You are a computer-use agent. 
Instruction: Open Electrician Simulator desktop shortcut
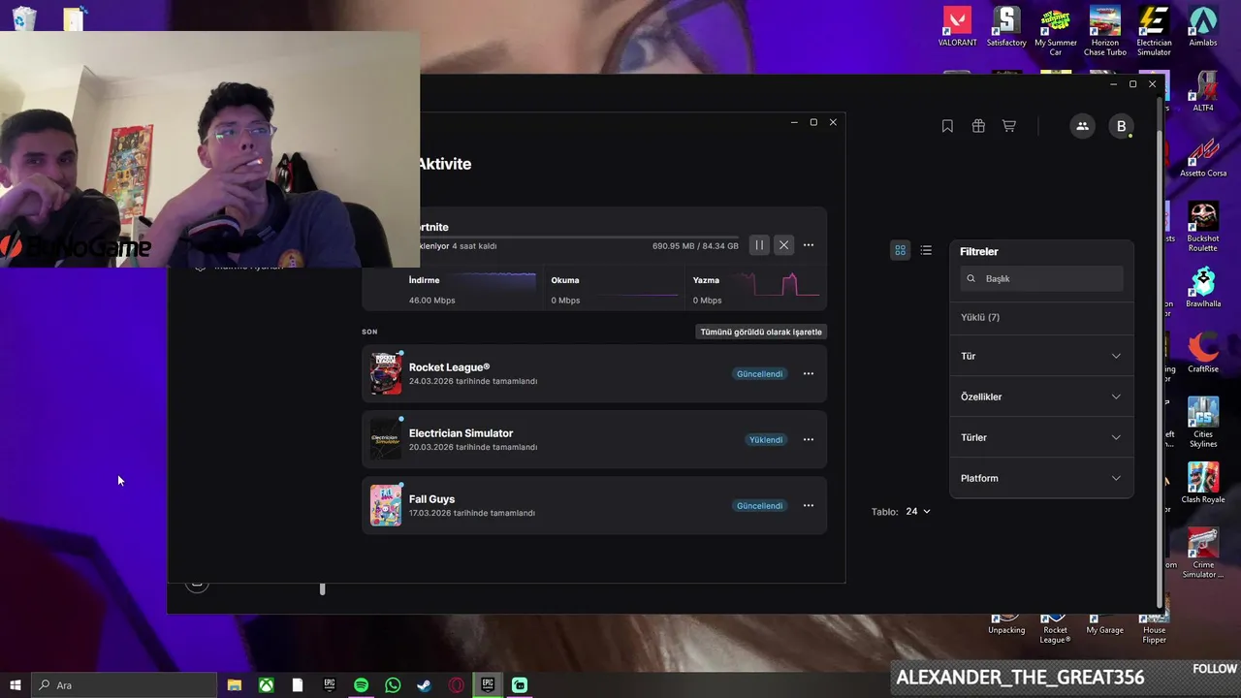[1154, 31]
